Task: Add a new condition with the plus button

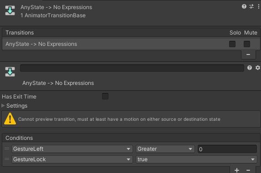Action: point(237,170)
